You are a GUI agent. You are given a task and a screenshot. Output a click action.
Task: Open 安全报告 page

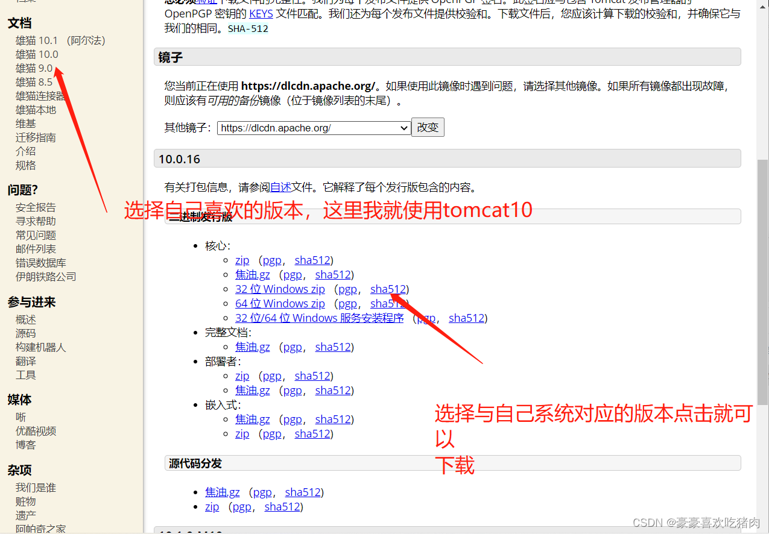36,207
